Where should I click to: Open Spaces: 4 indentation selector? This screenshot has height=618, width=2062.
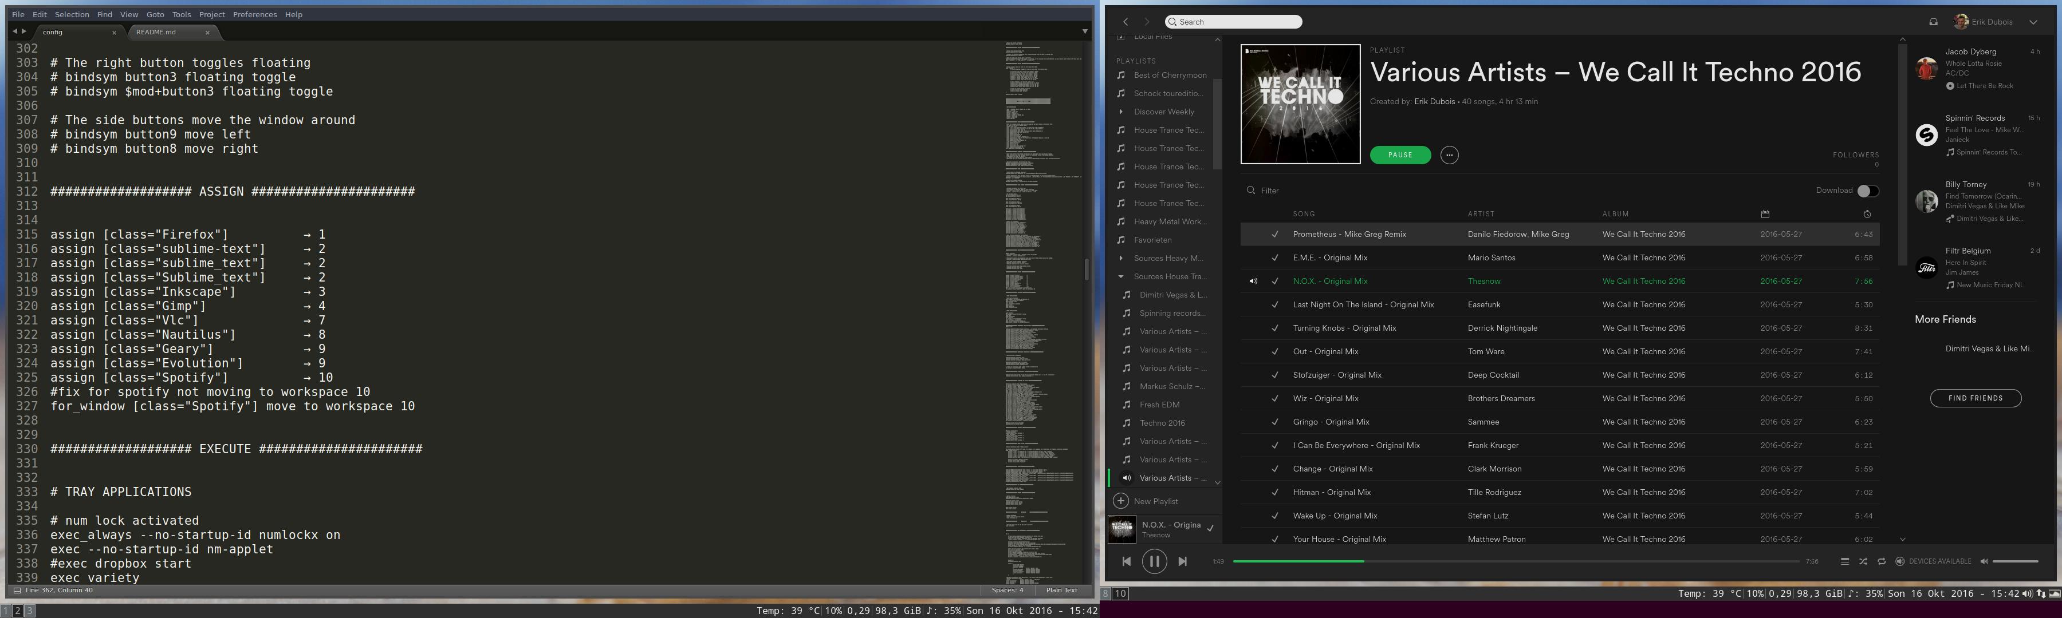[x=1007, y=590]
